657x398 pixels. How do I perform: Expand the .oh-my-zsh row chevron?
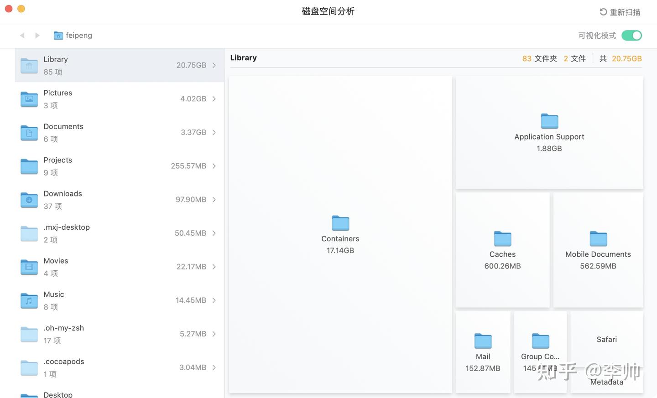[214, 334]
